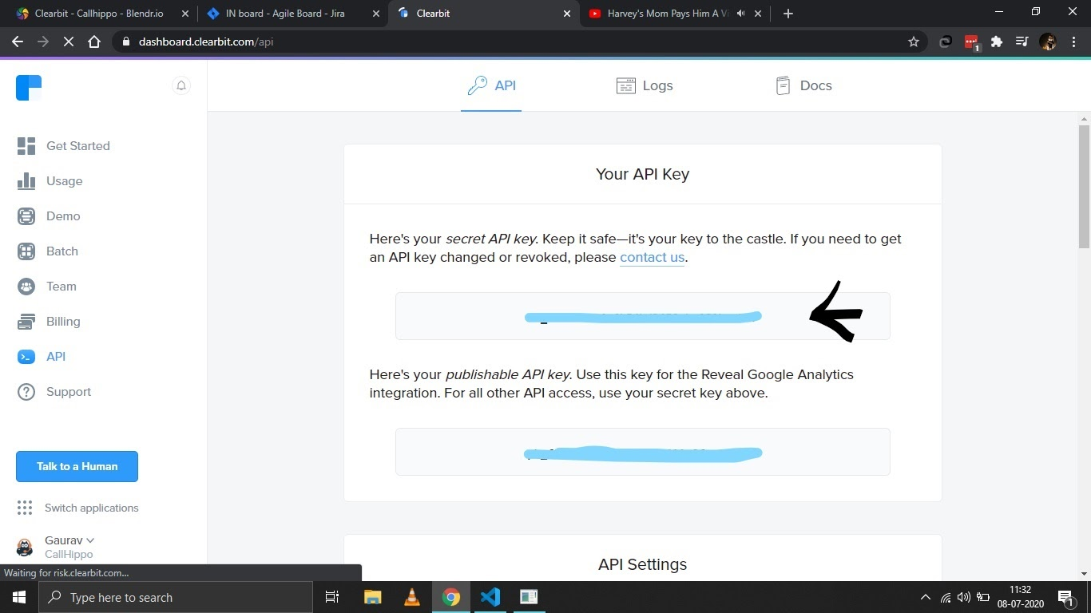Click the Clearbit logo in sidebar
1091x613 pixels.
point(29,87)
